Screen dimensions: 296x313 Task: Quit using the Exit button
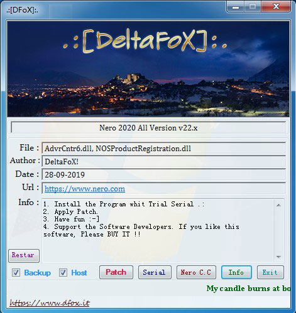(x=270, y=272)
